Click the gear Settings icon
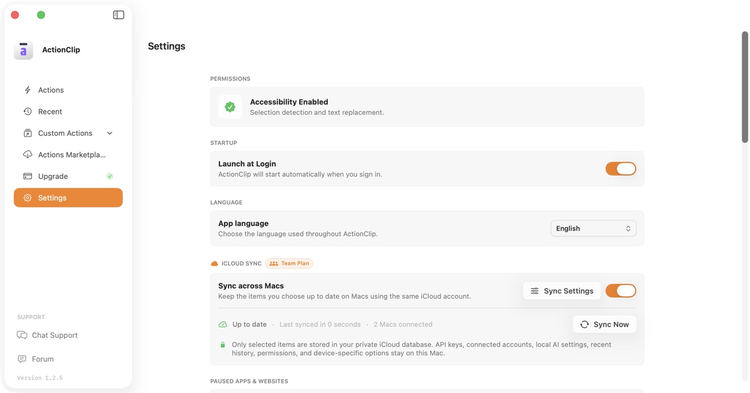The height and width of the screenshot is (393, 750). [x=27, y=198]
